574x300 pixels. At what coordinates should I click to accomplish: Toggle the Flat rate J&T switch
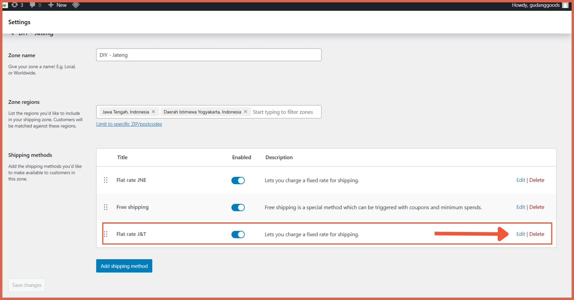coord(238,234)
